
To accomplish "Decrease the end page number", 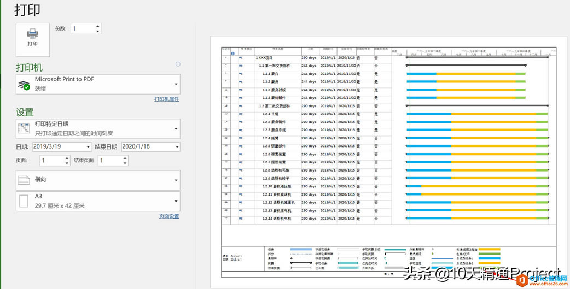I will click(125, 163).
